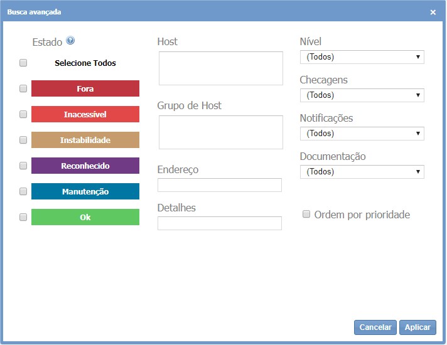Expand the Checagens dropdown
The height and width of the screenshot is (345, 447).
[x=362, y=95]
